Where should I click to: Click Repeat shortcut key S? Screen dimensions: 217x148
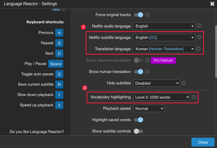59,43
